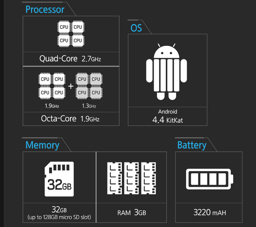Select the Memory heading tab
Image resolution: width=256 pixels, height=227 pixels.
42,145
